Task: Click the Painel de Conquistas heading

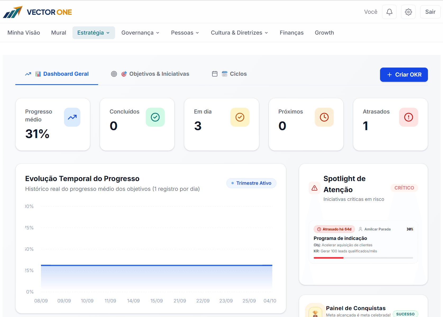Action: click(x=356, y=308)
